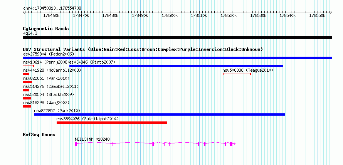This screenshot has height=165, width=343.
Task: Click the last exon block of NEIL3
Action: 231,143
